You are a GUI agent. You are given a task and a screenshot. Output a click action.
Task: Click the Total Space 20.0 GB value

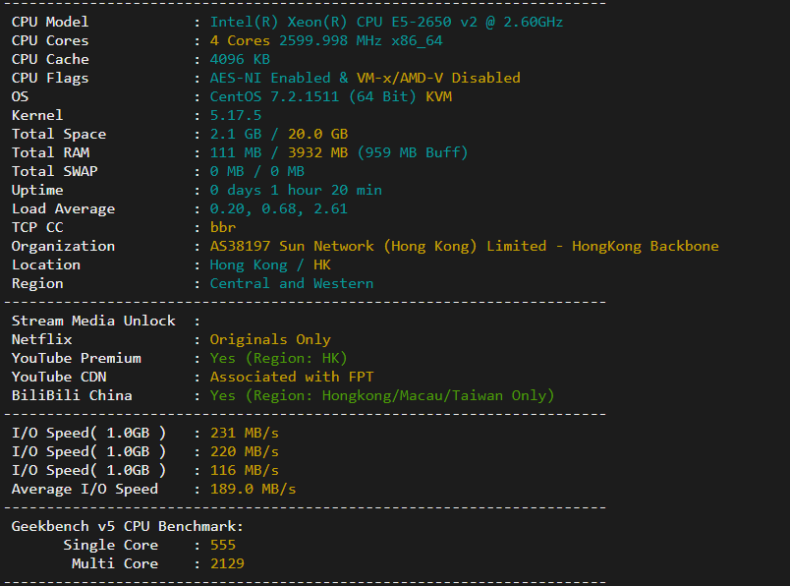[x=317, y=134]
